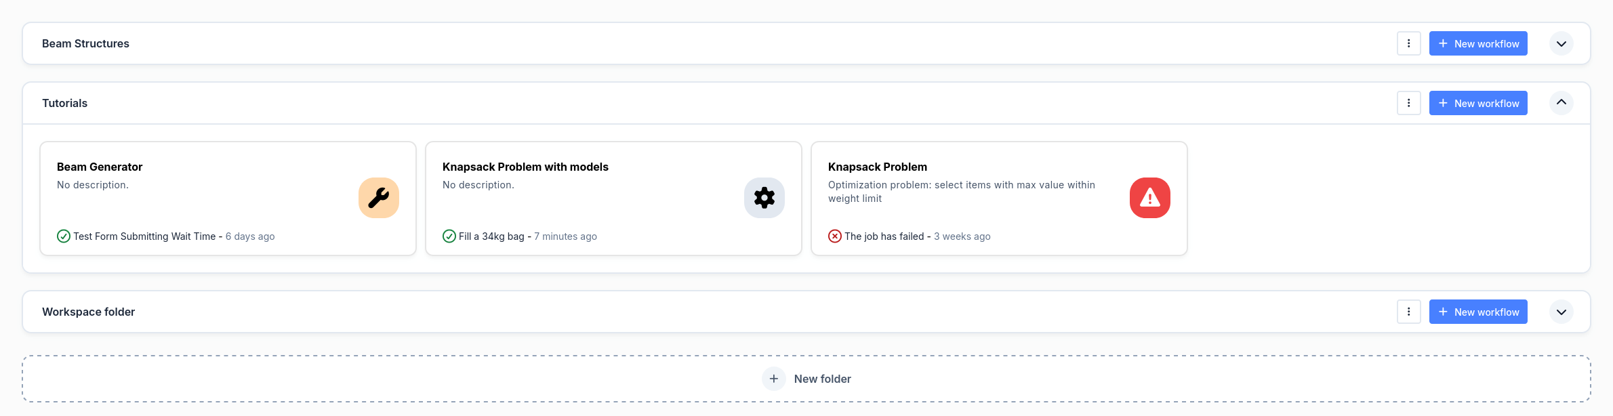Click the red warning icon on Knapsack Problem
This screenshot has width=1613, height=416.
(x=1149, y=198)
